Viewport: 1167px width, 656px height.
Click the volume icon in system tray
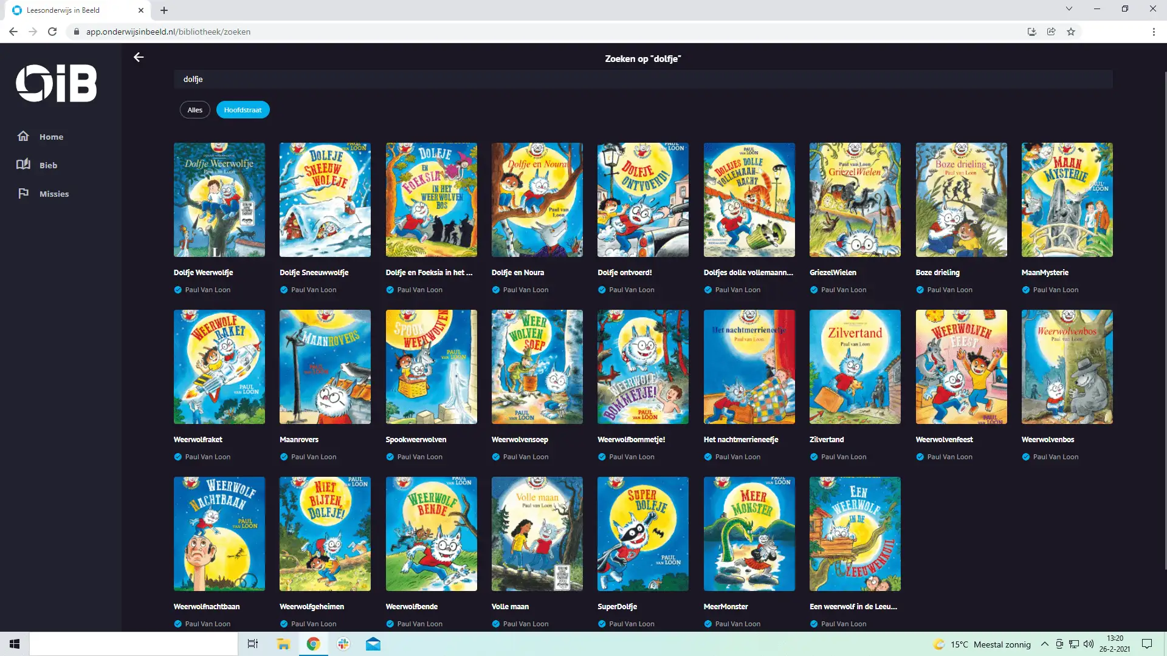click(1089, 644)
